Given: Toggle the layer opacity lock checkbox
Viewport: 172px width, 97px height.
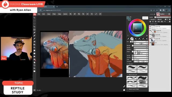Looking at the screenshot, I should pyautogui.click(x=155, y=17).
